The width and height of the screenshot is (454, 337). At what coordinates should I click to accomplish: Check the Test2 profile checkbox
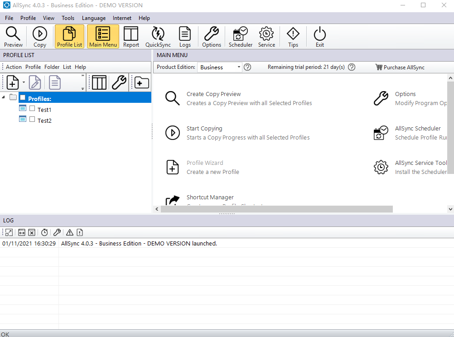32,119
